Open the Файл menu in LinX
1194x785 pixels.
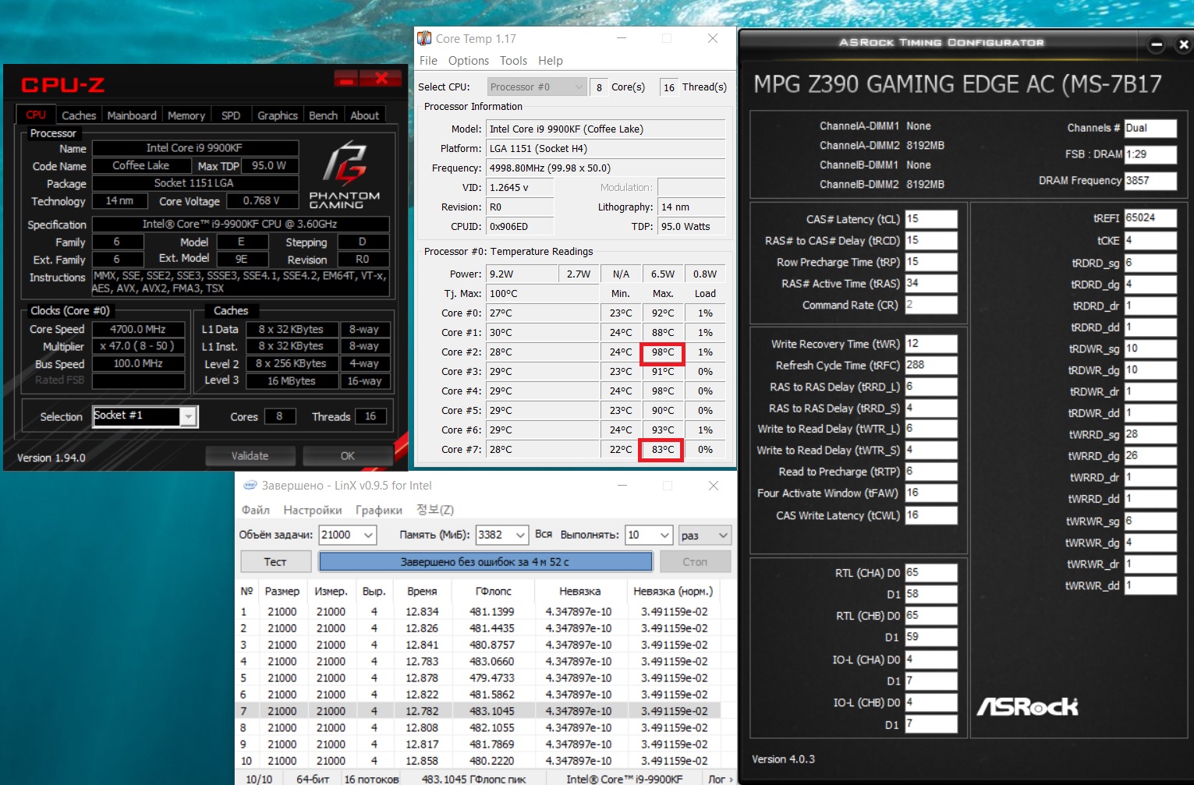pyautogui.click(x=256, y=510)
